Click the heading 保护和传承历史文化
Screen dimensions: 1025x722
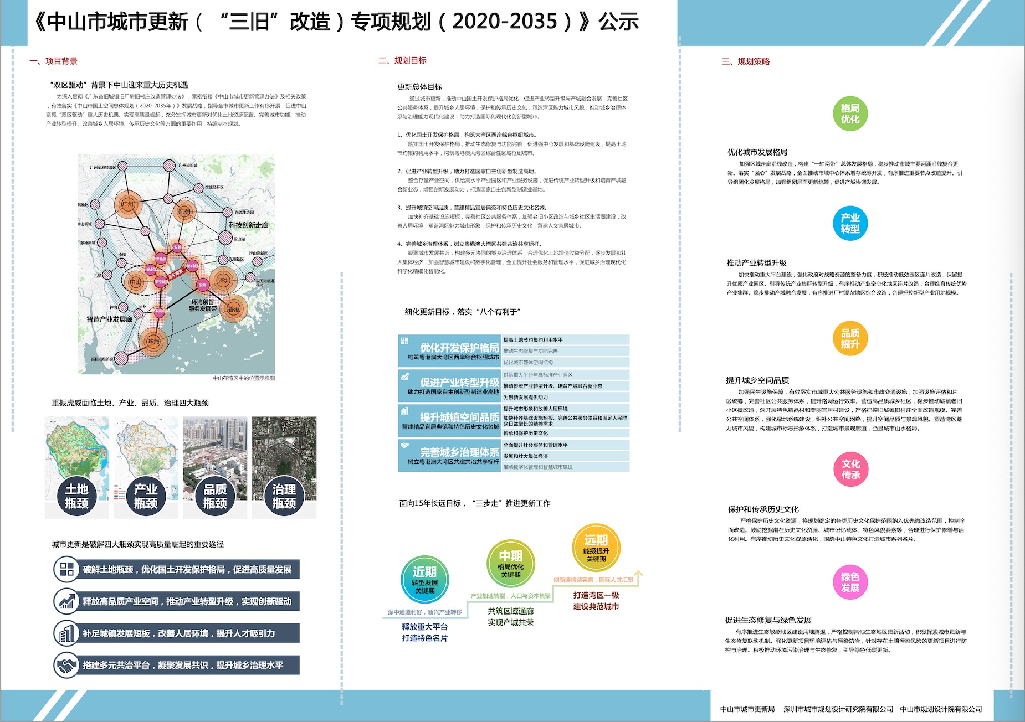(763, 509)
